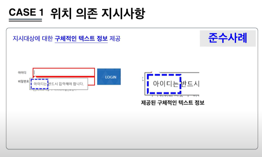
Task: Click the 'CASE 1' heading
Action: [26, 13]
